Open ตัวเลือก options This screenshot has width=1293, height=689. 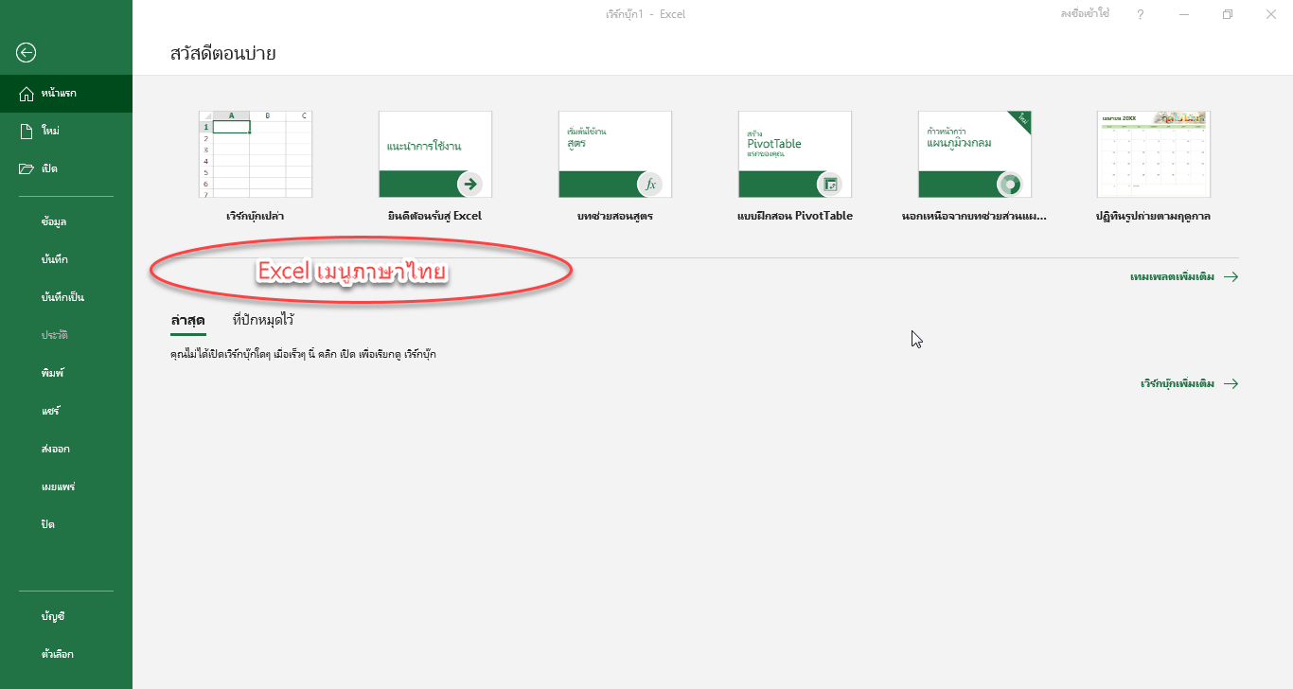coord(57,654)
